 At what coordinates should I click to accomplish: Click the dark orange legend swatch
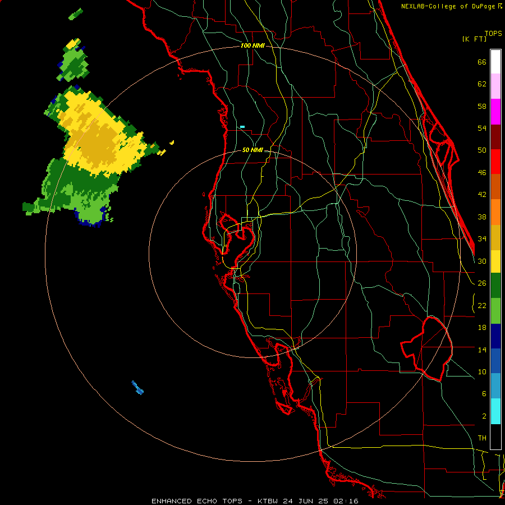coord(495,187)
